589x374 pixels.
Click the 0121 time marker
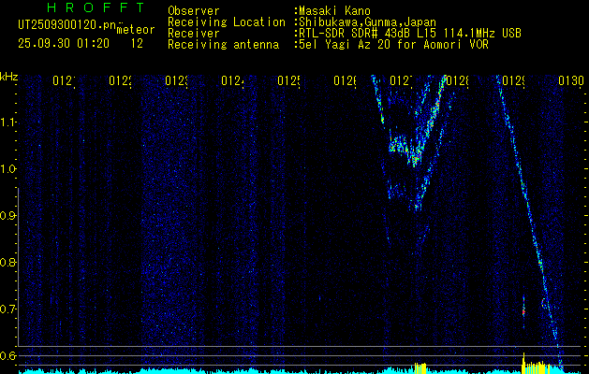coord(64,80)
